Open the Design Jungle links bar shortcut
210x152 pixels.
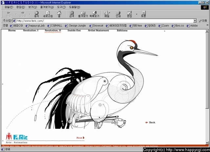click(x=75, y=26)
